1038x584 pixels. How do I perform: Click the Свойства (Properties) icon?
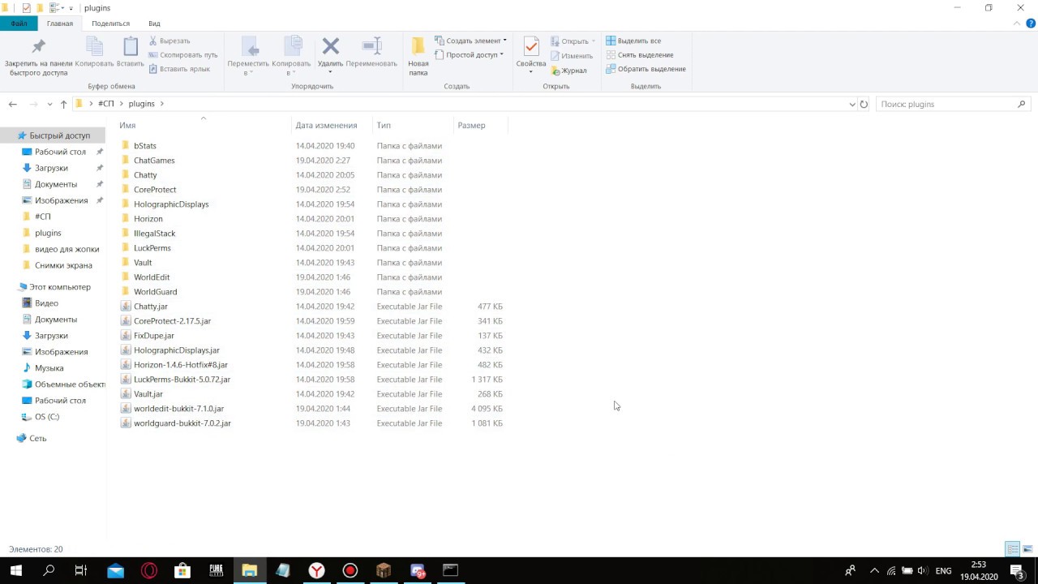(531, 56)
